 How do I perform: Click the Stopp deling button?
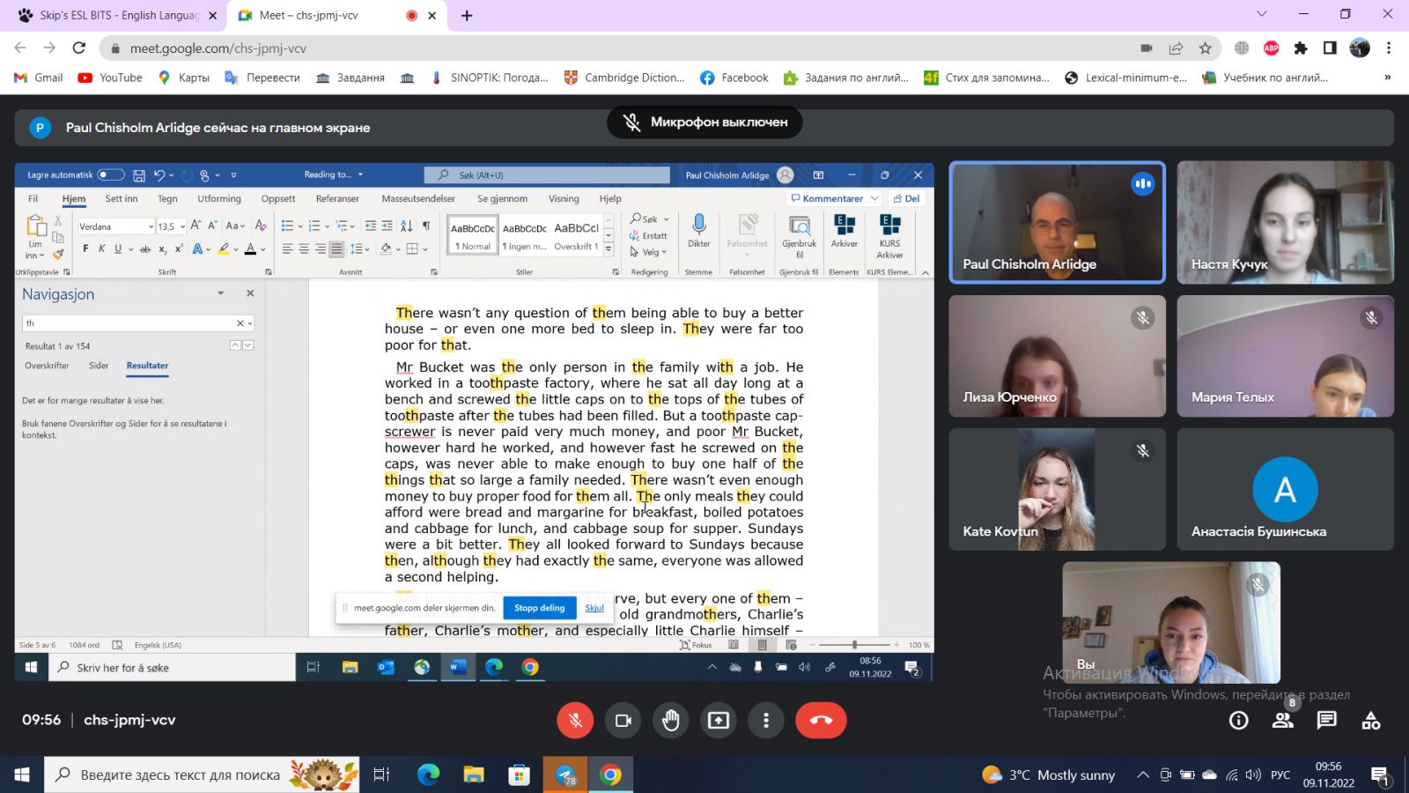pyautogui.click(x=540, y=608)
